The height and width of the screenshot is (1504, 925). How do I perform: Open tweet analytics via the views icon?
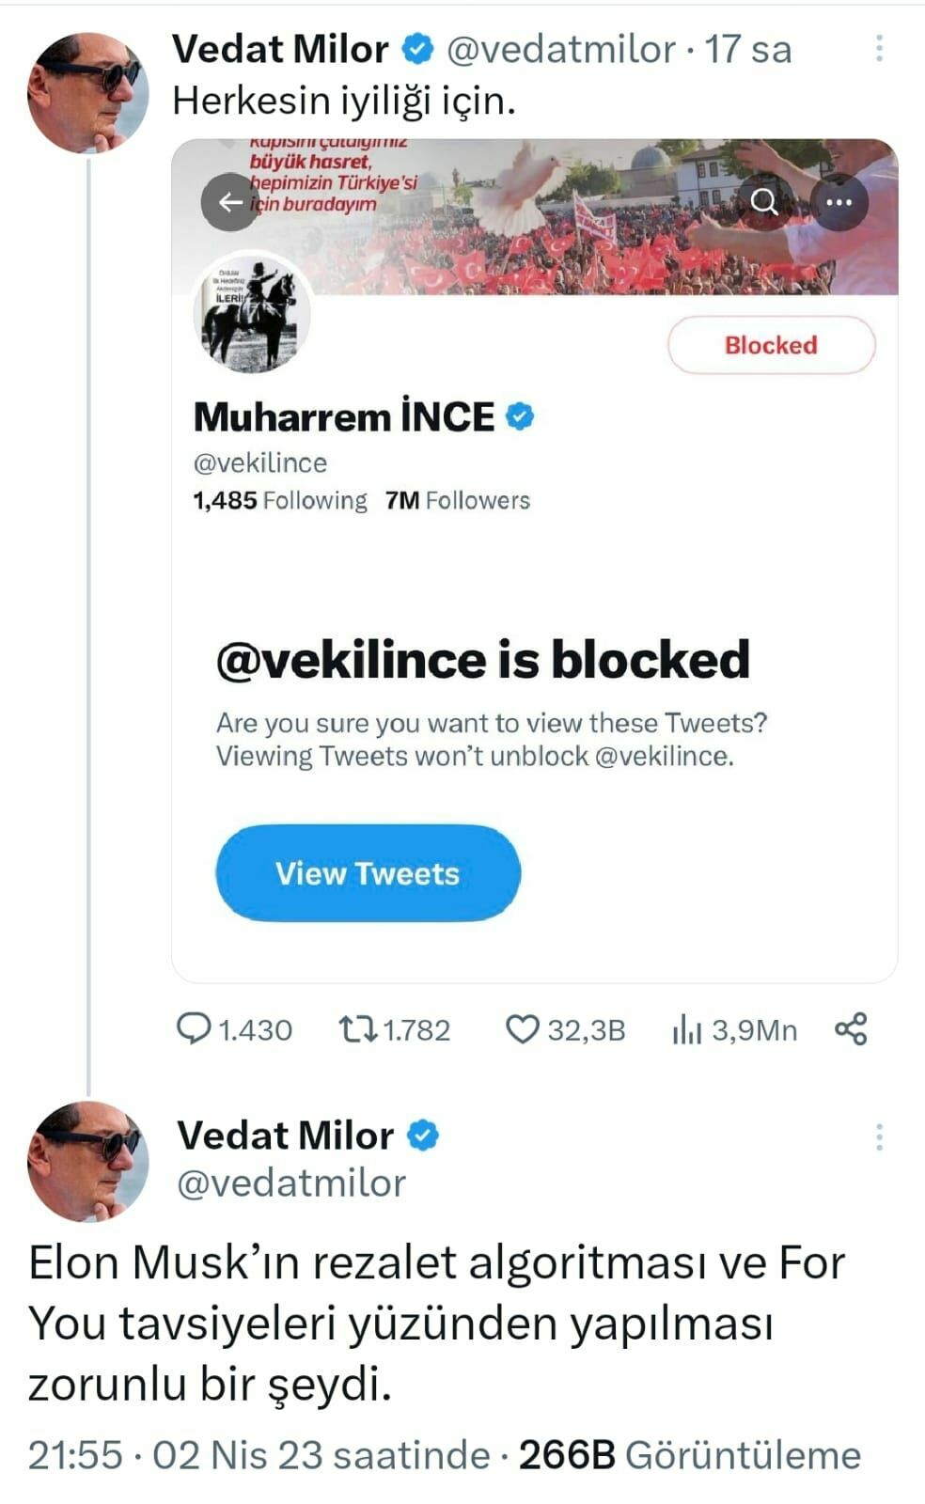(689, 1030)
